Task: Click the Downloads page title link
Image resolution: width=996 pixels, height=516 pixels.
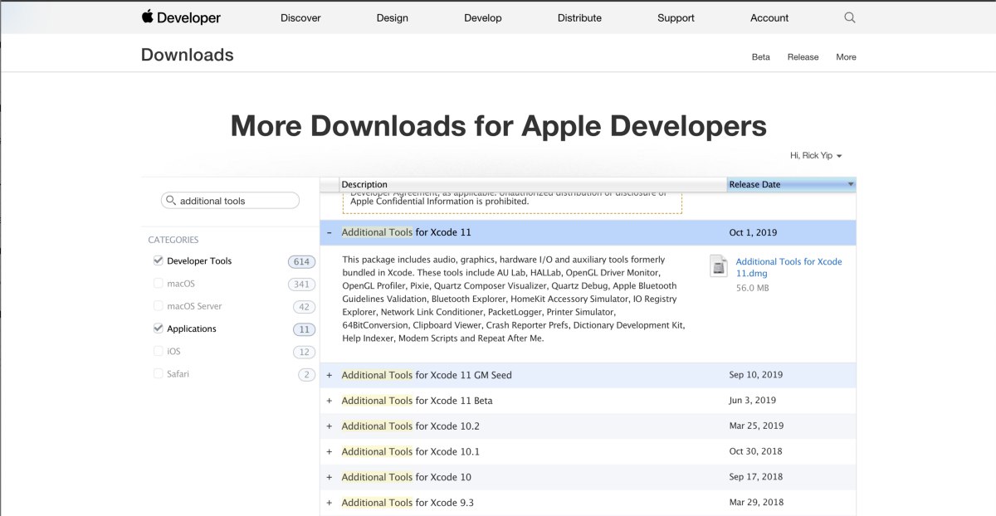Action: 188,55
